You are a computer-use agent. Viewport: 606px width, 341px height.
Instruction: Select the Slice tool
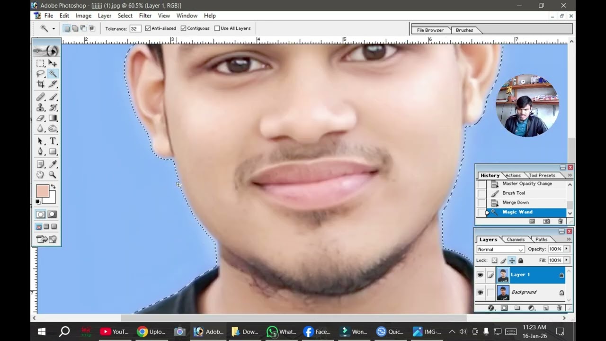point(53,84)
